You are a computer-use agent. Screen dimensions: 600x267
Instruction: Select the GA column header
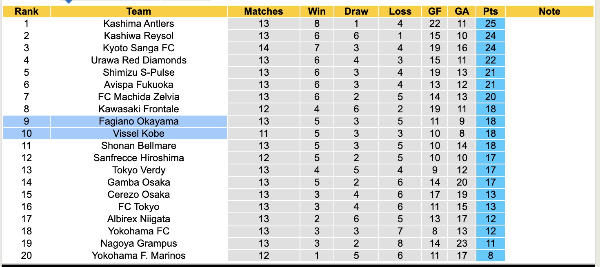462,11
